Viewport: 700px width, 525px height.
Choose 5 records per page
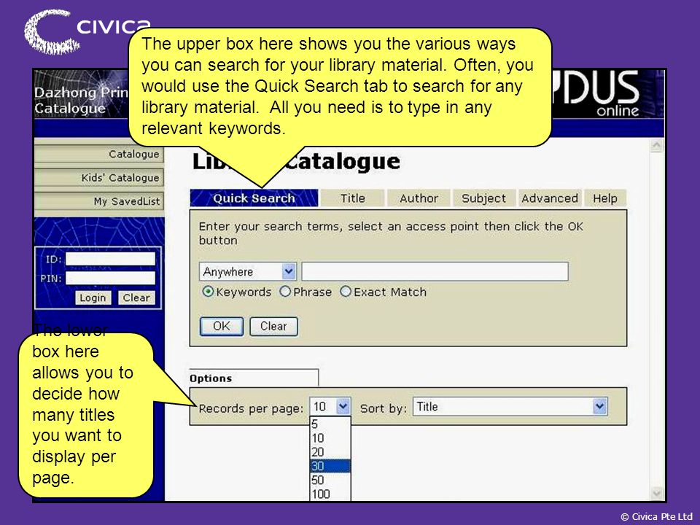pyautogui.click(x=330, y=424)
